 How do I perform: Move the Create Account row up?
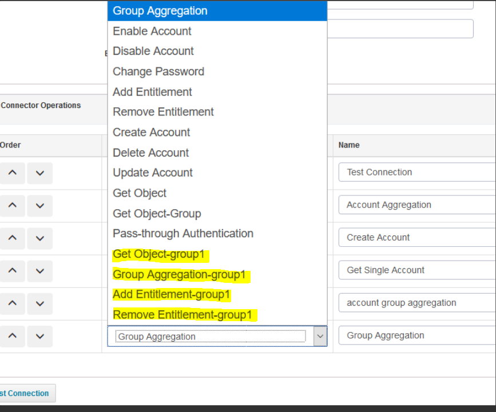(13, 238)
